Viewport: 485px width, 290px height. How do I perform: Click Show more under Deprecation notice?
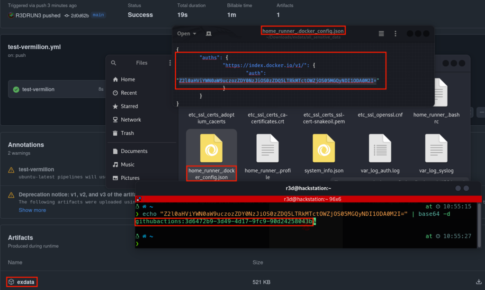32,210
